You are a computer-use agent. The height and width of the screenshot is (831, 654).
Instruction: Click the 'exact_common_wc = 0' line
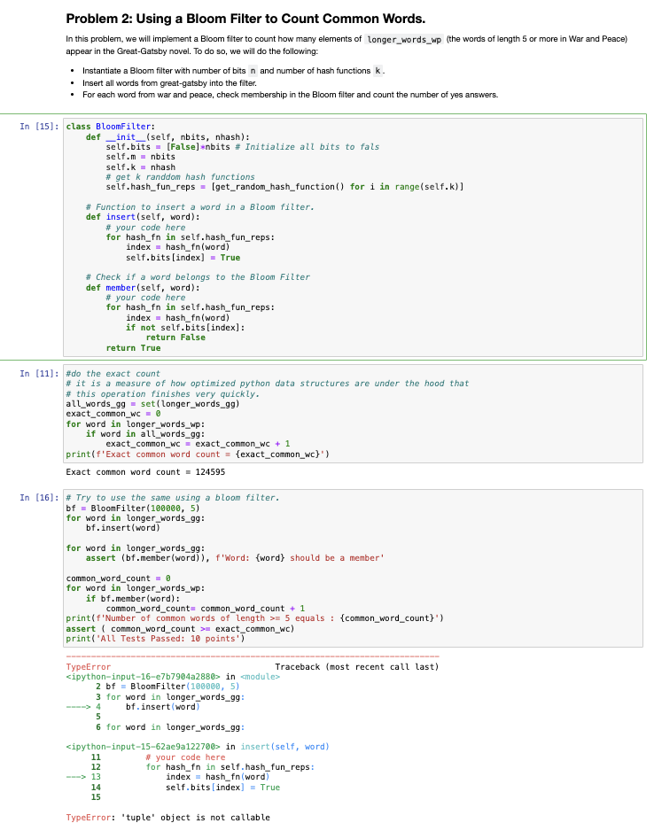click(113, 414)
